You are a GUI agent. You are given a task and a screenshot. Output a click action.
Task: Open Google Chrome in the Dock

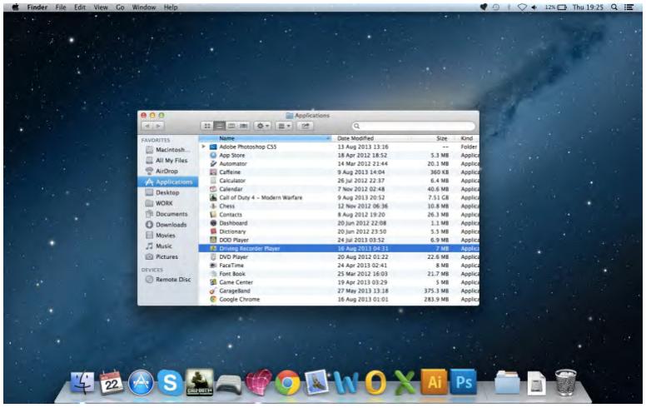(287, 384)
